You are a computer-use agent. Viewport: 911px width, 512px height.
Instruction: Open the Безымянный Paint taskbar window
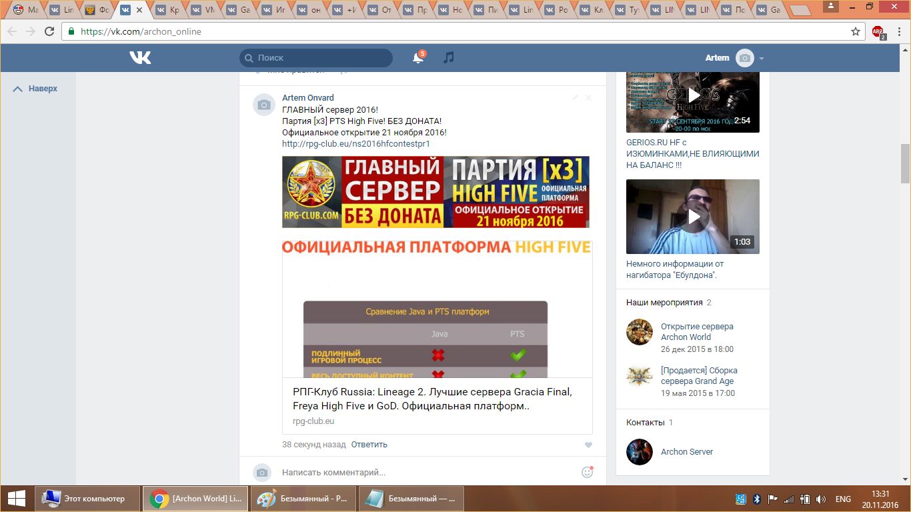pyautogui.click(x=303, y=499)
